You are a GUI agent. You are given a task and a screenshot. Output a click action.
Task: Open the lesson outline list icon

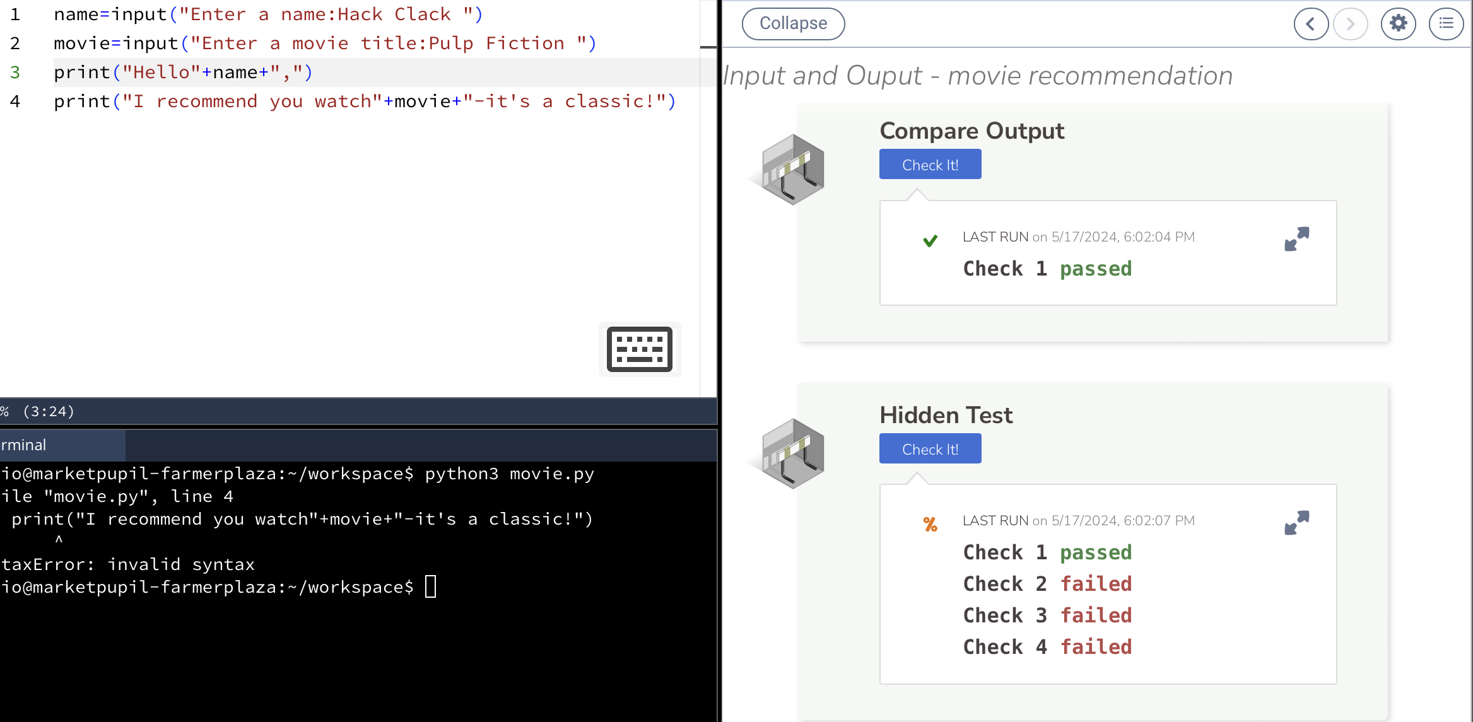[1446, 23]
